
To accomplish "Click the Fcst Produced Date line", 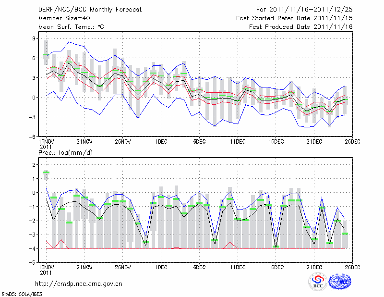I will point(300,27).
